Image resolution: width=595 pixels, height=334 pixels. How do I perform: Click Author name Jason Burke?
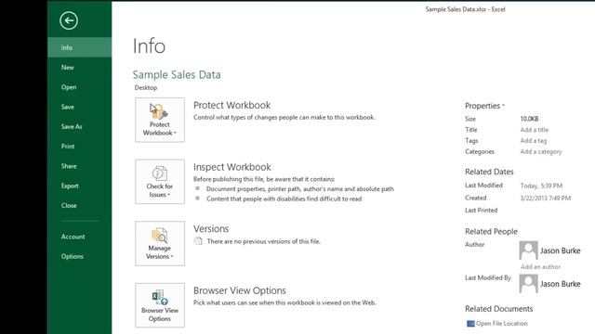click(560, 250)
